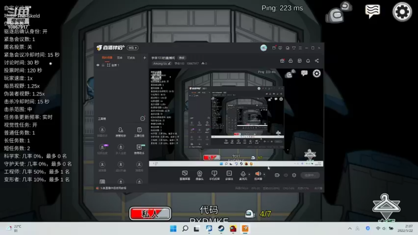Viewport: 418px width, 235px height.
Task: Select the orange highlighted scene tab
Action: tap(107, 58)
